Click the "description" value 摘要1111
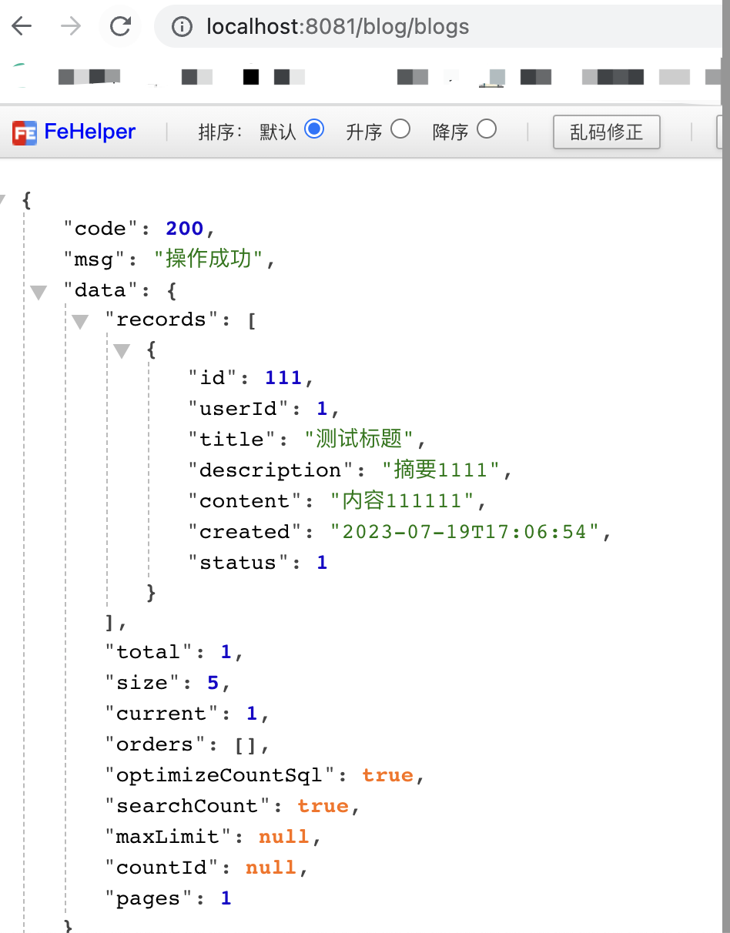 point(441,470)
